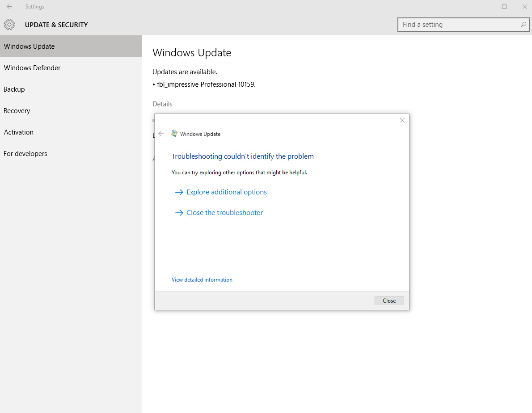This screenshot has width=532, height=413.
Task: Open Windows Defender settings
Action: pyautogui.click(x=71, y=68)
